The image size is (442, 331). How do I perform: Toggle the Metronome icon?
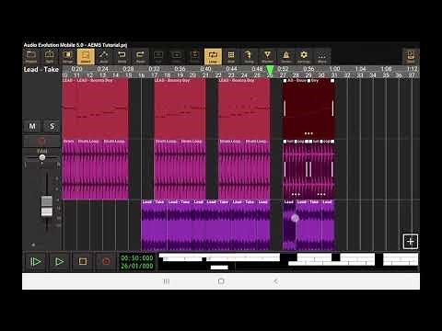pyautogui.click(x=285, y=57)
